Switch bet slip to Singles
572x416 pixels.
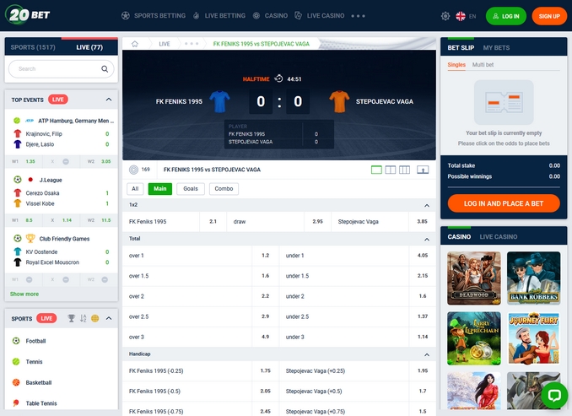pos(456,65)
